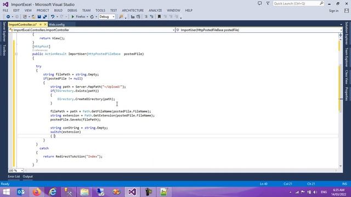This screenshot has width=351, height=197.
Task: Decrease the line indent icon
Action: (x=146, y=17)
